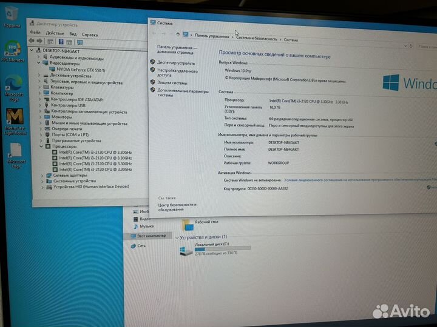Open Рабочий стол folder in Explorer
The width and height of the screenshot is (437, 327).
point(200,224)
